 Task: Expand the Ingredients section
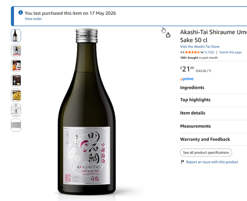[x=213, y=87]
